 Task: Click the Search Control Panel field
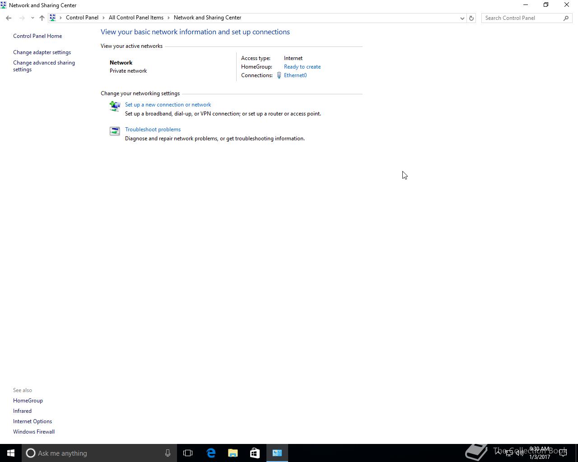[522, 18]
